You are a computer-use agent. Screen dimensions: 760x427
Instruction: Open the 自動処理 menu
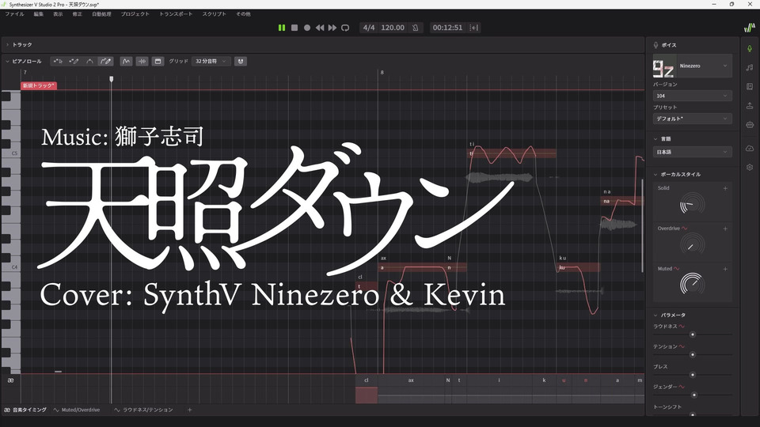click(102, 14)
